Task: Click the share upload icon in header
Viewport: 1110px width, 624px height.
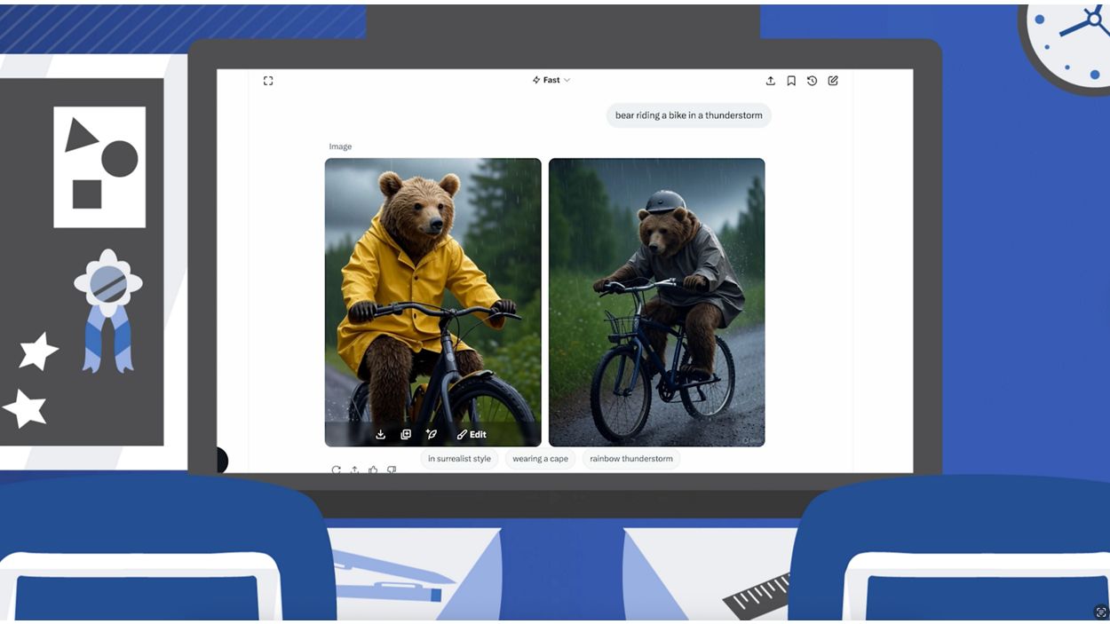Action: [x=770, y=81]
